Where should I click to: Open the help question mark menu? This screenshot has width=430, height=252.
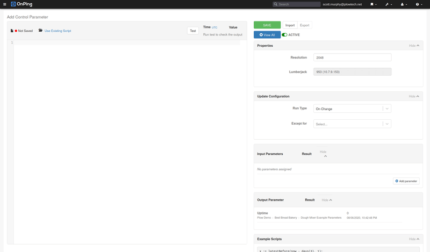[419, 4]
